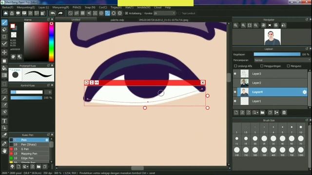Click the Undo arrow in toolbar
The width and height of the screenshot is (312, 175).
[x=53, y=13]
